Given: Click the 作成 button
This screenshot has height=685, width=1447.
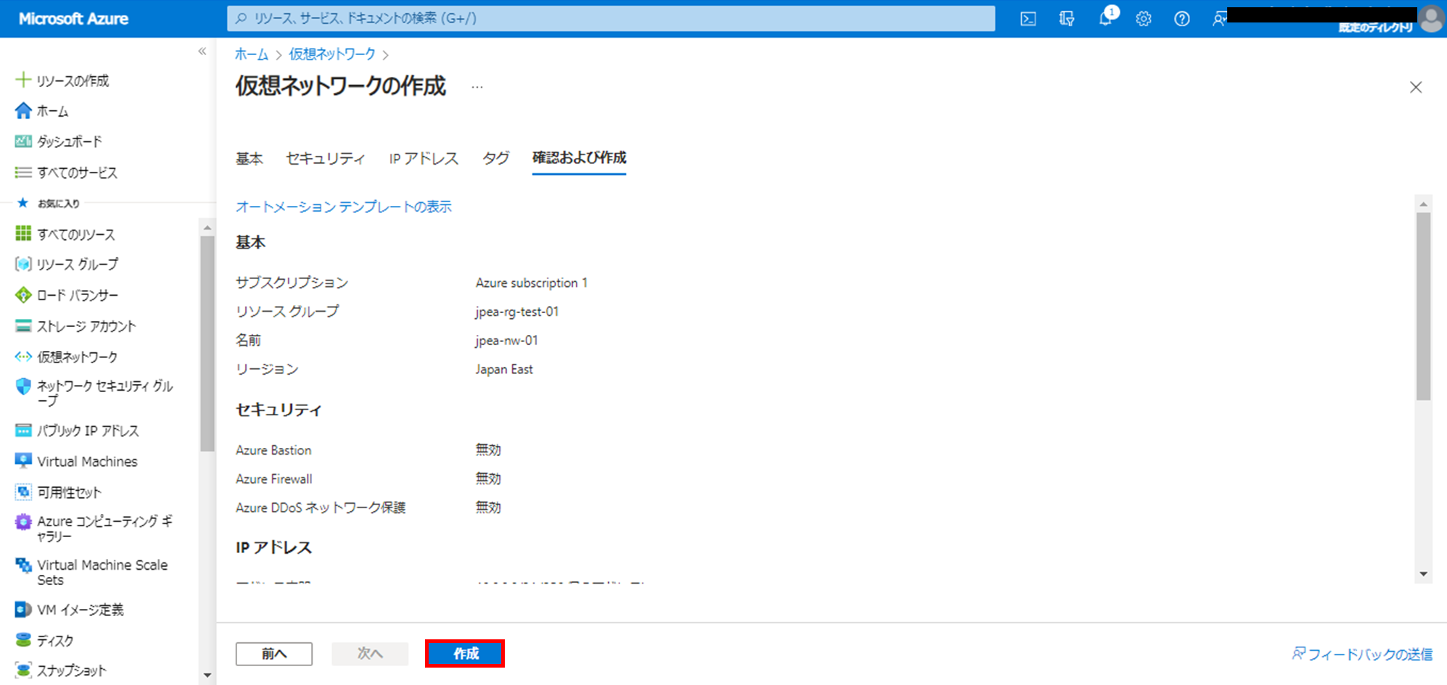Looking at the screenshot, I should pos(465,654).
